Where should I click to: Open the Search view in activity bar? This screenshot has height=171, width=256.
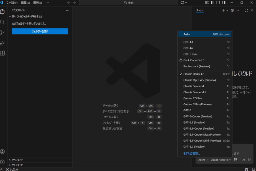pos(2,22)
